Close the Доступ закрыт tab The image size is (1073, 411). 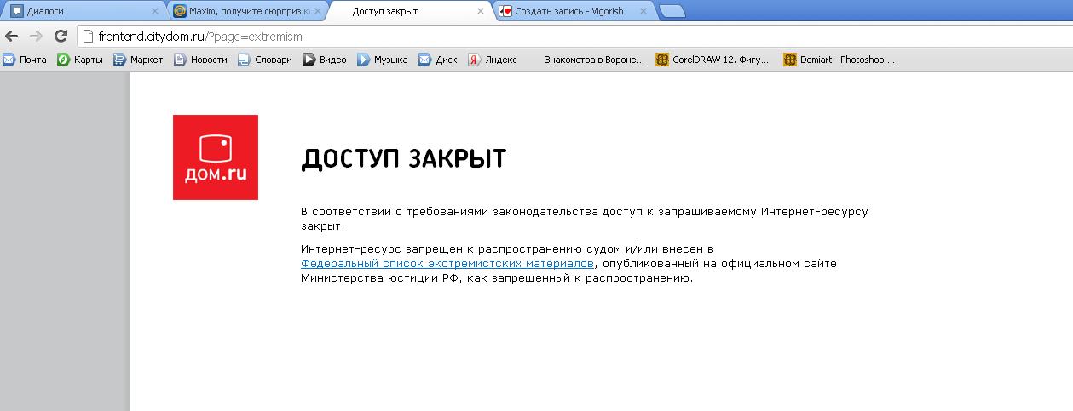[x=481, y=12]
